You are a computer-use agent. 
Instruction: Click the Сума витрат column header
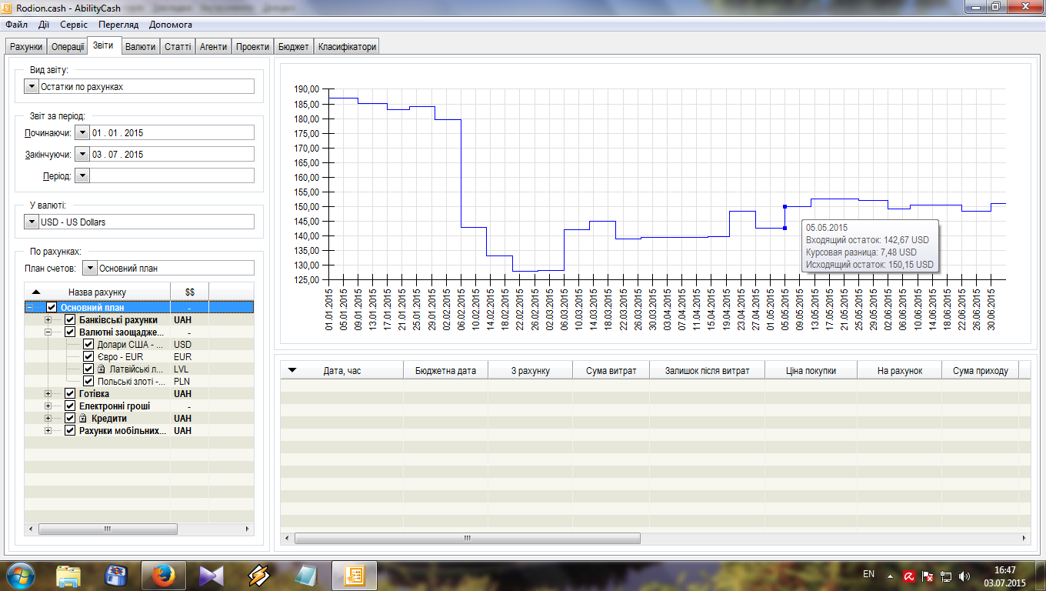(x=611, y=371)
